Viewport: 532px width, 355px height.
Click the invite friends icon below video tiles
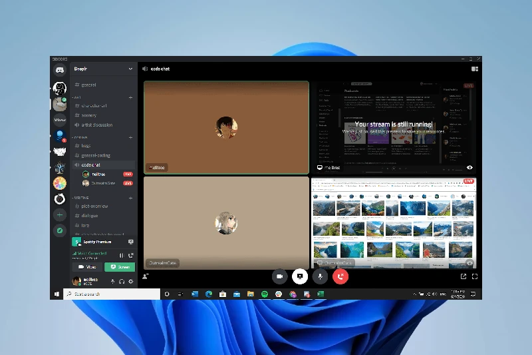click(146, 276)
